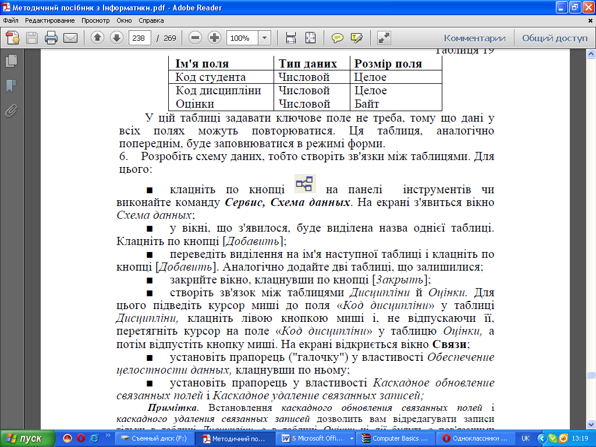Click the 13:19 clock

pos(580,439)
